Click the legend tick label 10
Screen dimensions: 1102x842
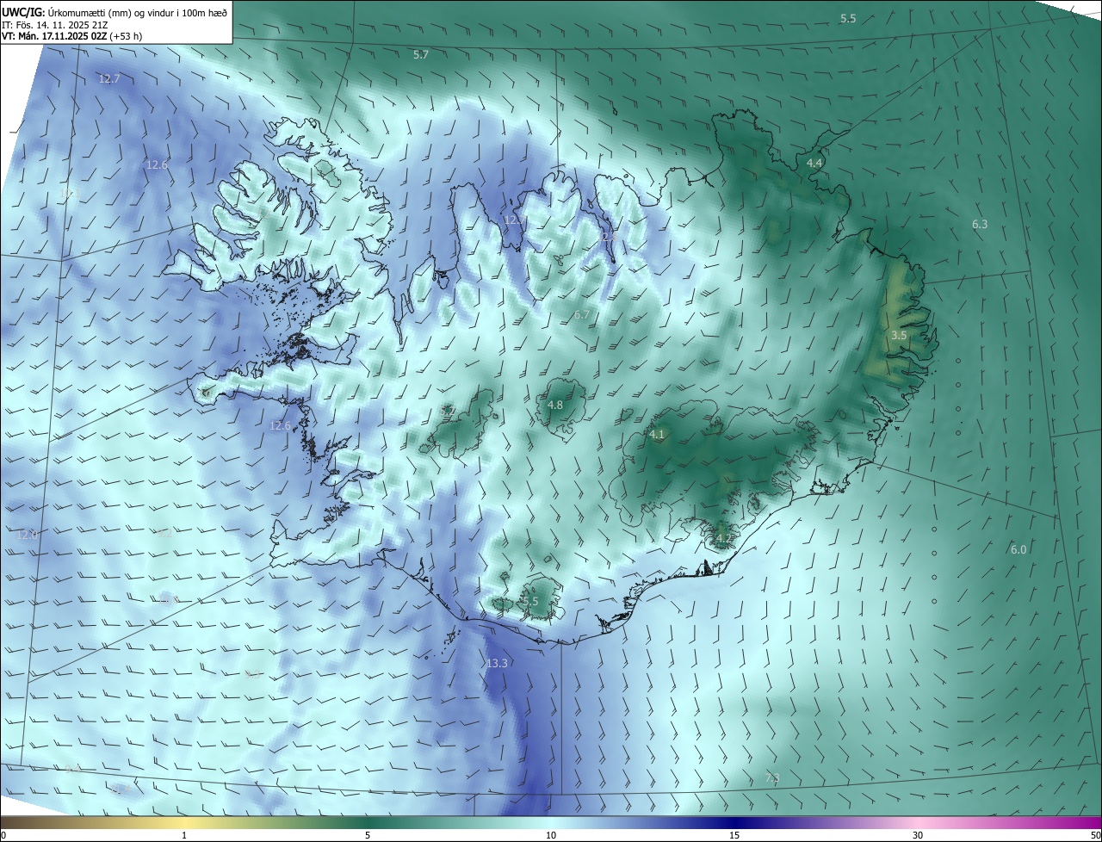tap(551, 835)
